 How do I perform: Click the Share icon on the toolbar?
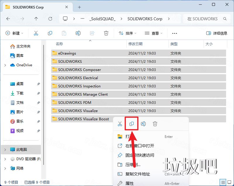92,33
